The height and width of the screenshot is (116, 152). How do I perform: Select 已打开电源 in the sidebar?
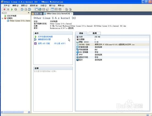(12, 16)
